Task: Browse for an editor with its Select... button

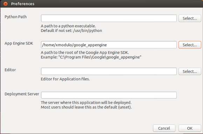Action: (190, 71)
